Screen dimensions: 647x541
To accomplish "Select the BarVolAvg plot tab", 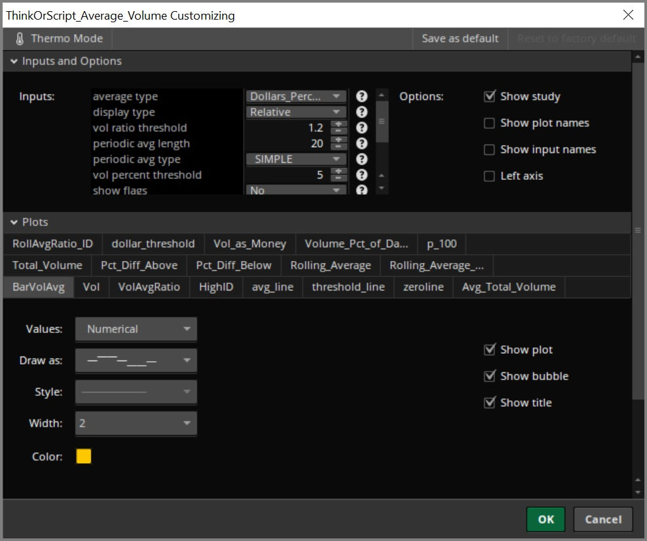I will (x=39, y=287).
